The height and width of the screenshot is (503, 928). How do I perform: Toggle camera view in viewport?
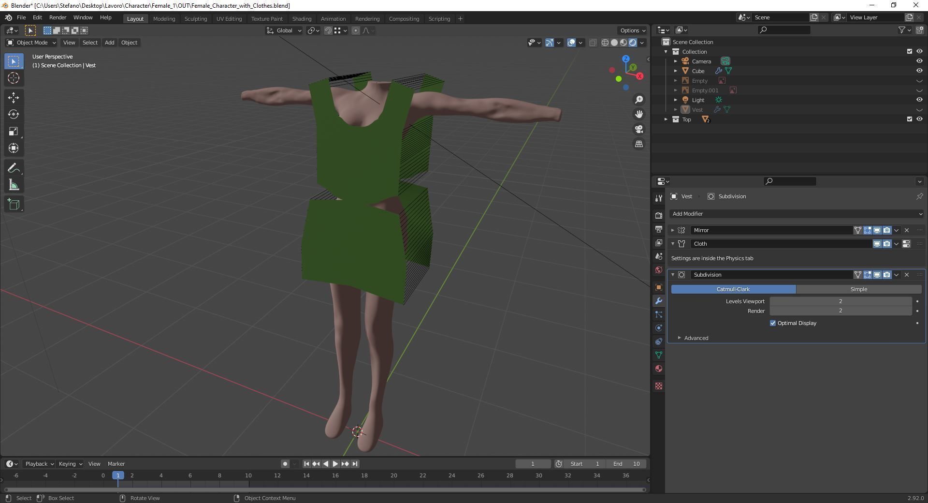point(639,129)
